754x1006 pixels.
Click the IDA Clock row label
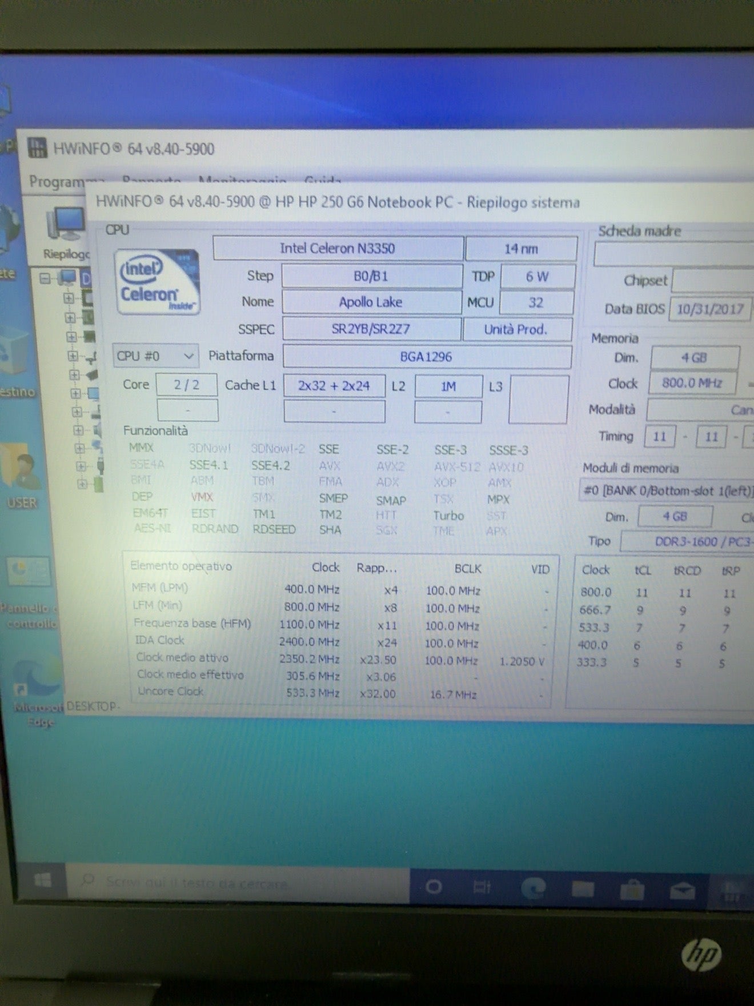point(159,640)
